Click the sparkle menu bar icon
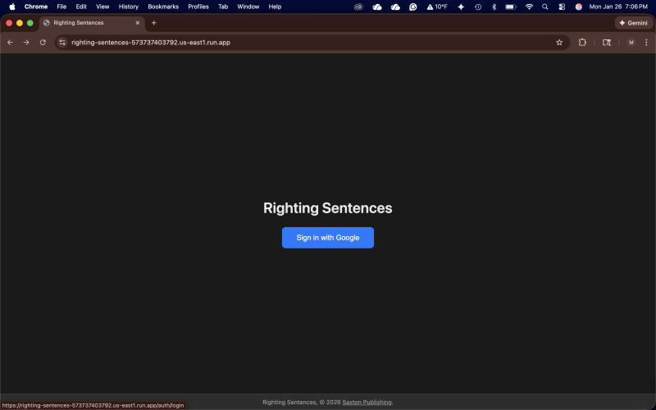656x410 pixels. 461,7
